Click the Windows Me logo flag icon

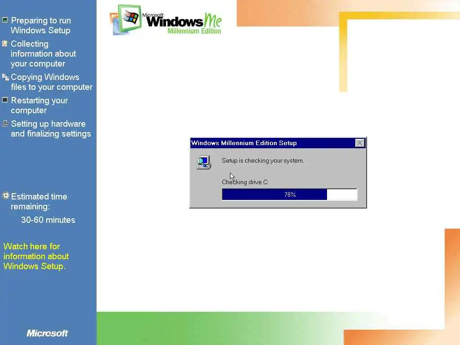130,18
